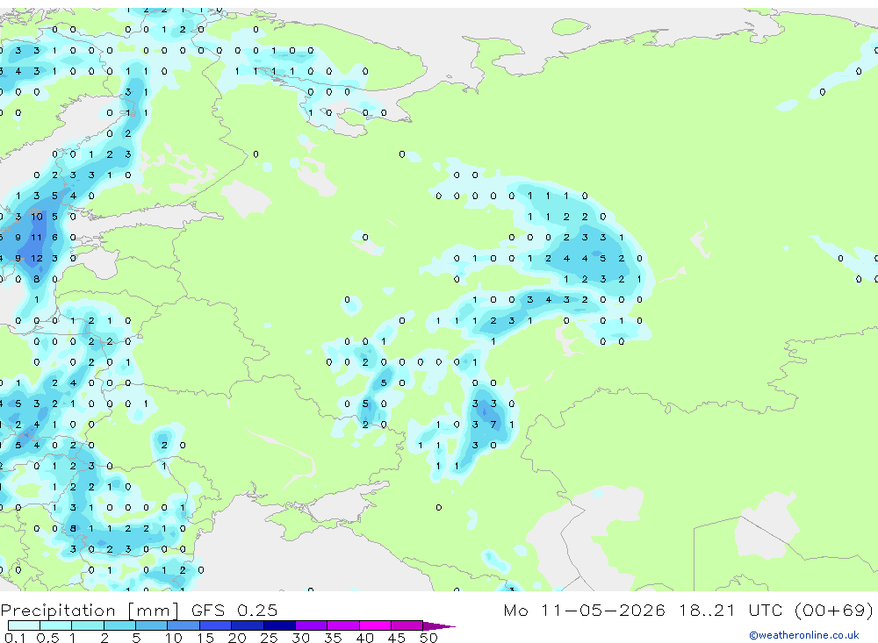
Task: Click the '40' legend scale label
Action: tap(364, 638)
